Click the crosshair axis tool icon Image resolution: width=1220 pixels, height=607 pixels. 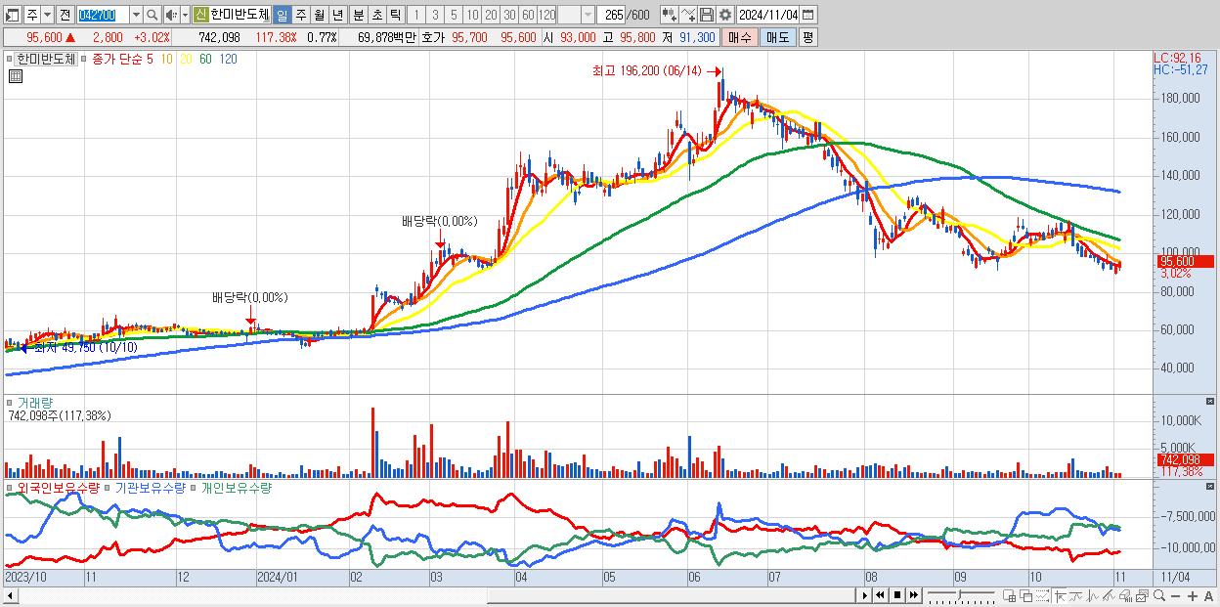click(1061, 595)
